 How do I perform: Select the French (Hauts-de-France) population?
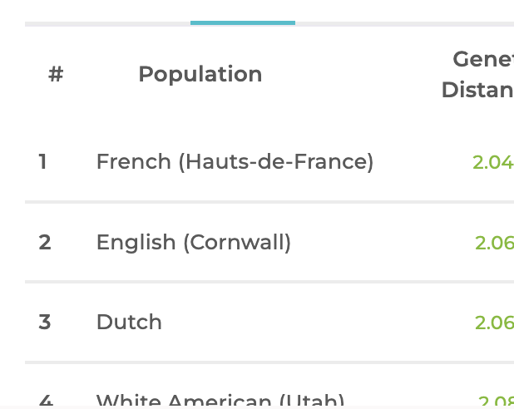[235, 161]
